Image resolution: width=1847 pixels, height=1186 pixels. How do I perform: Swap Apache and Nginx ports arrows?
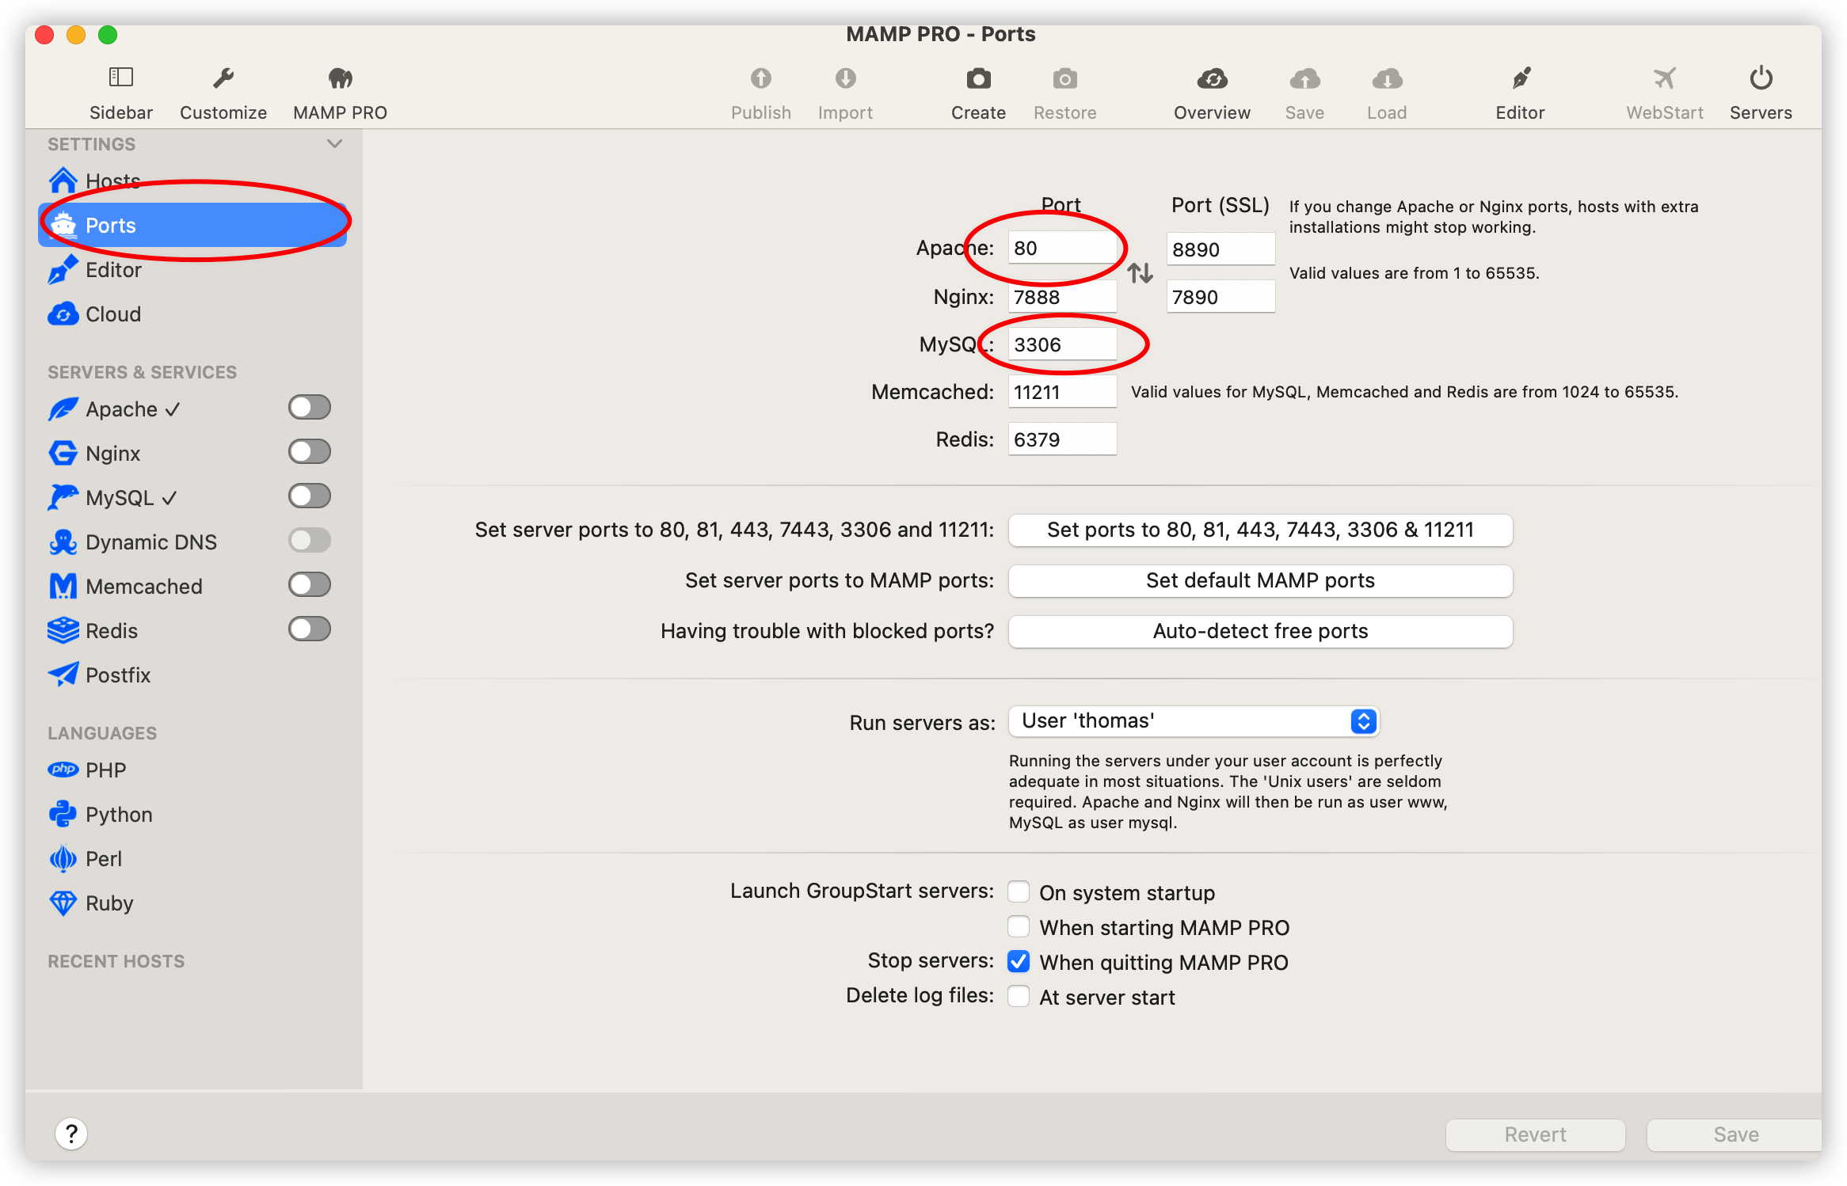tap(1140, 273)
